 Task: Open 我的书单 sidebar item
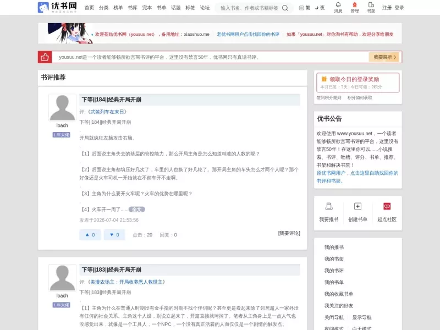click(x=334, y=282)
